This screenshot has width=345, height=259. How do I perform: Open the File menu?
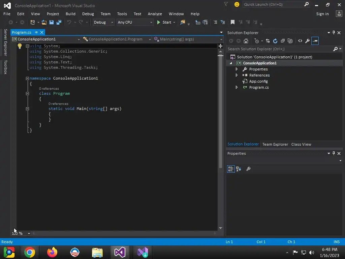coord(7,14)
